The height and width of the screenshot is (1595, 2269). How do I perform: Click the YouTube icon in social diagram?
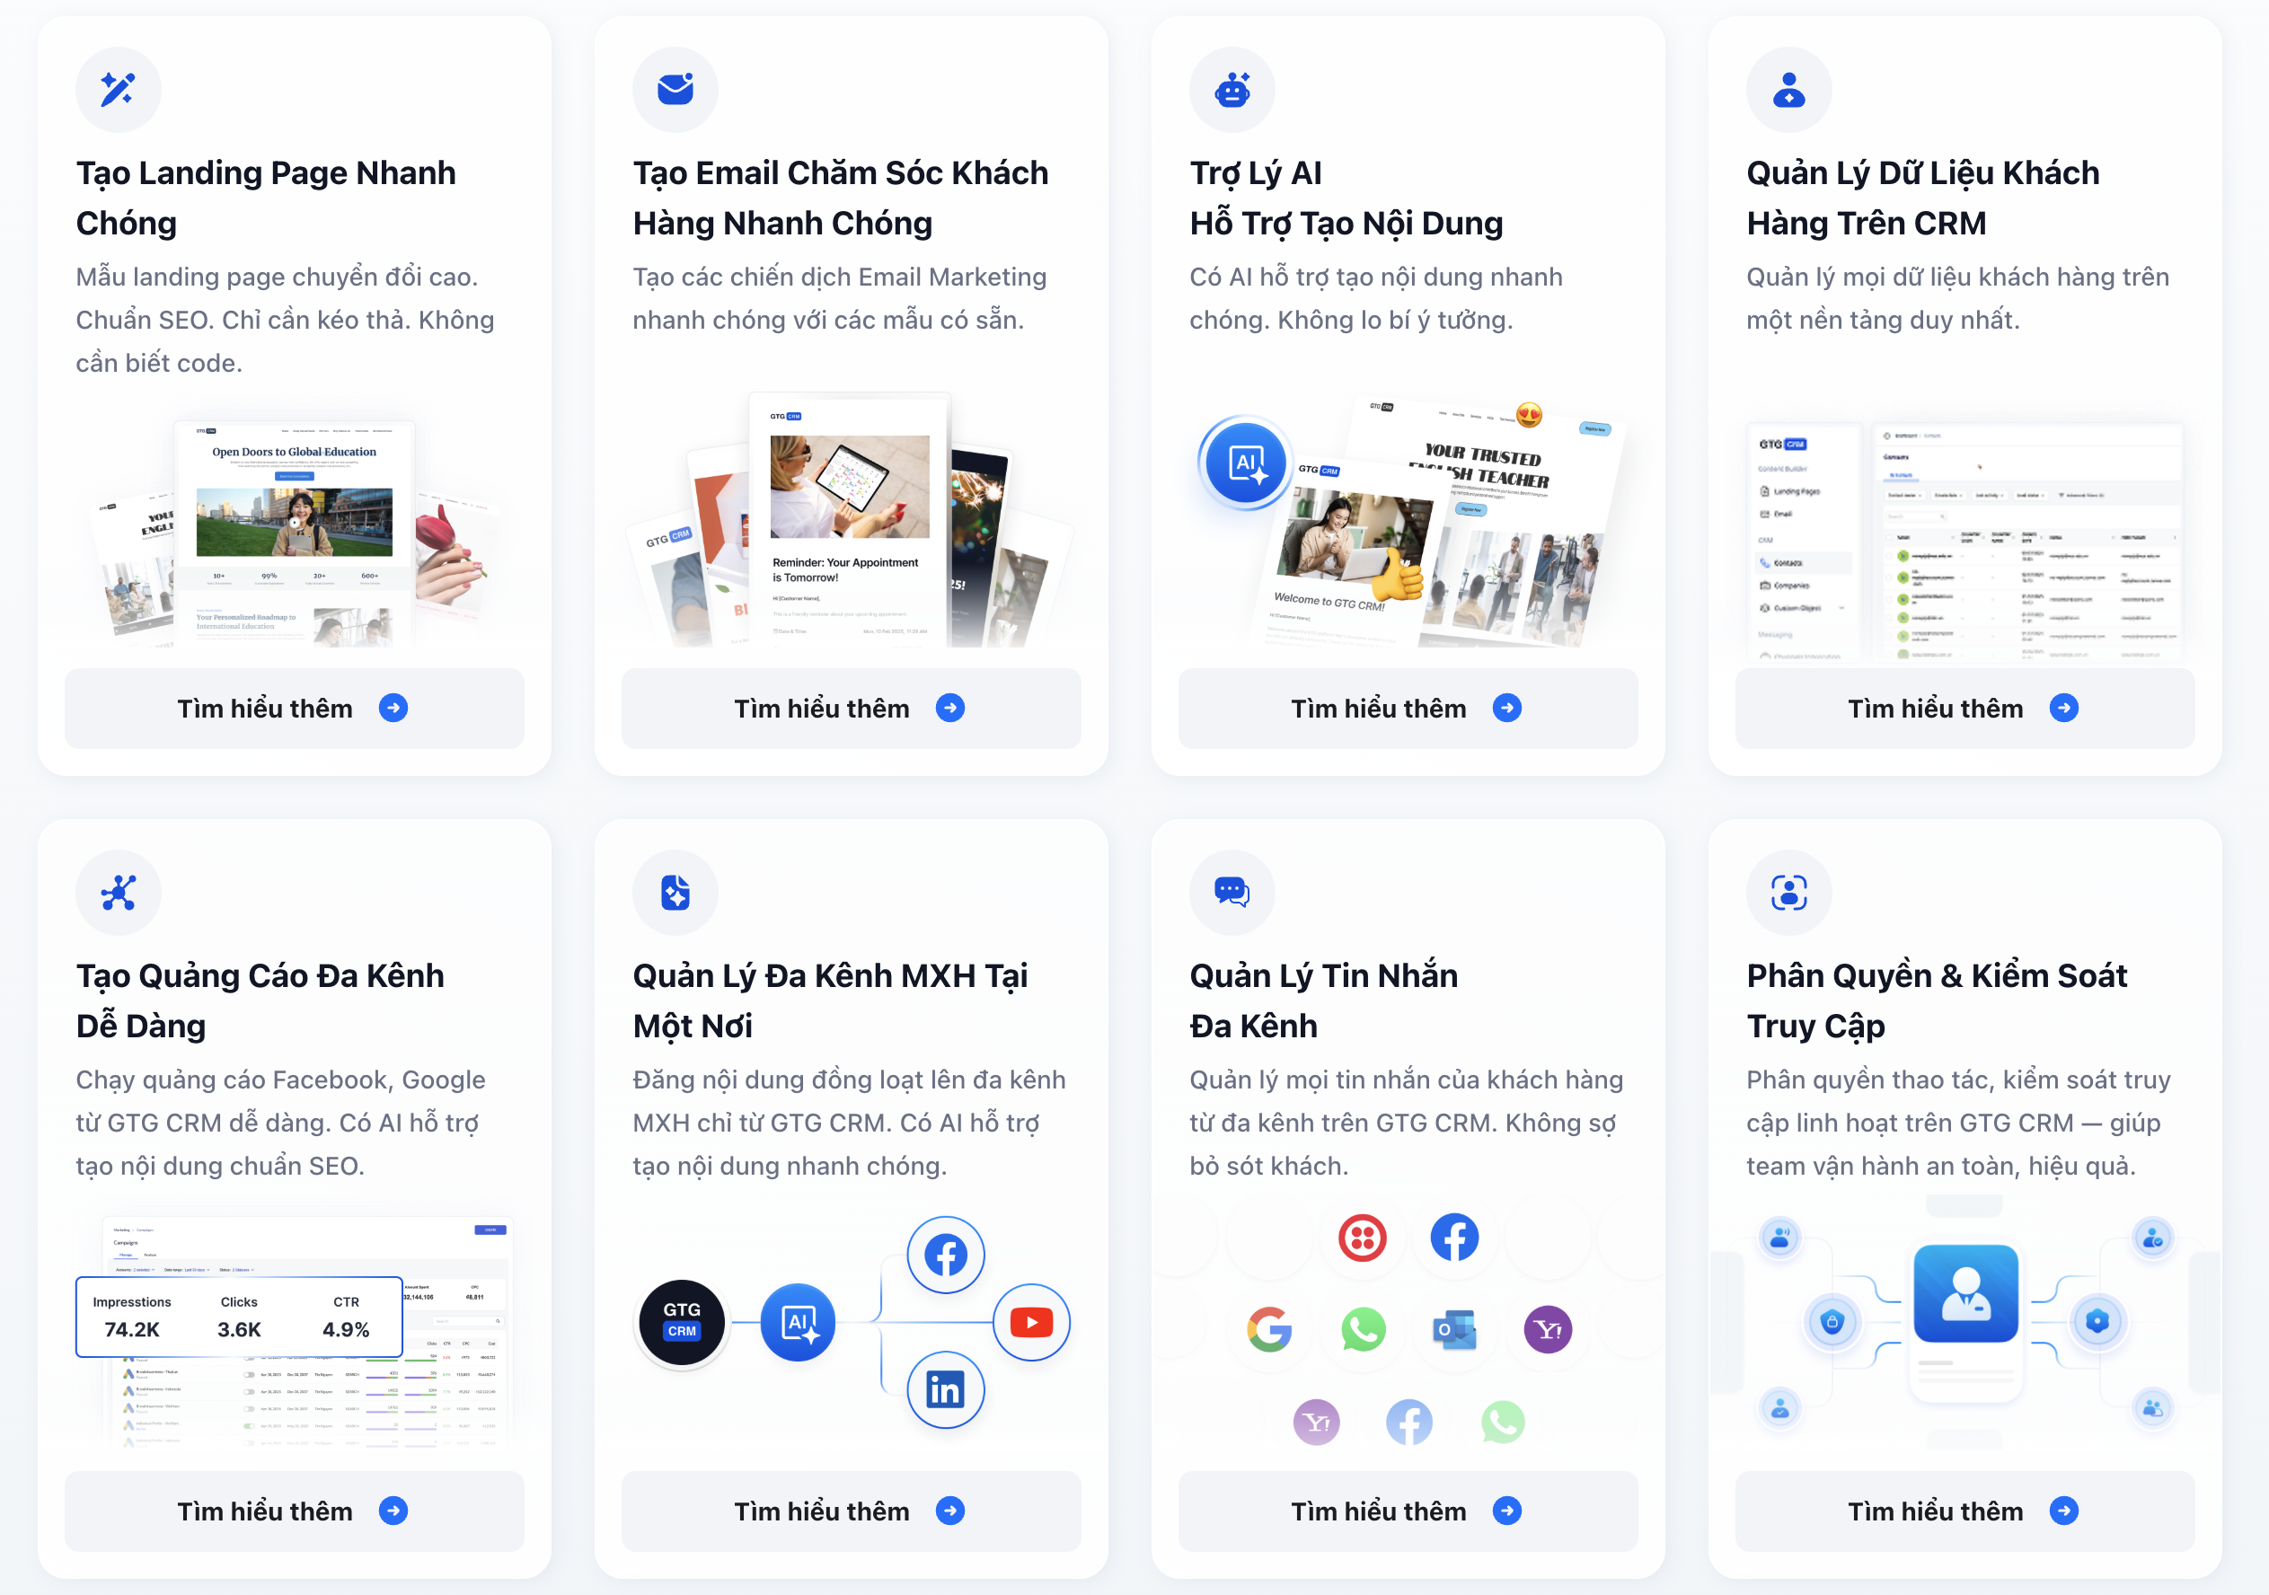1030,1322
